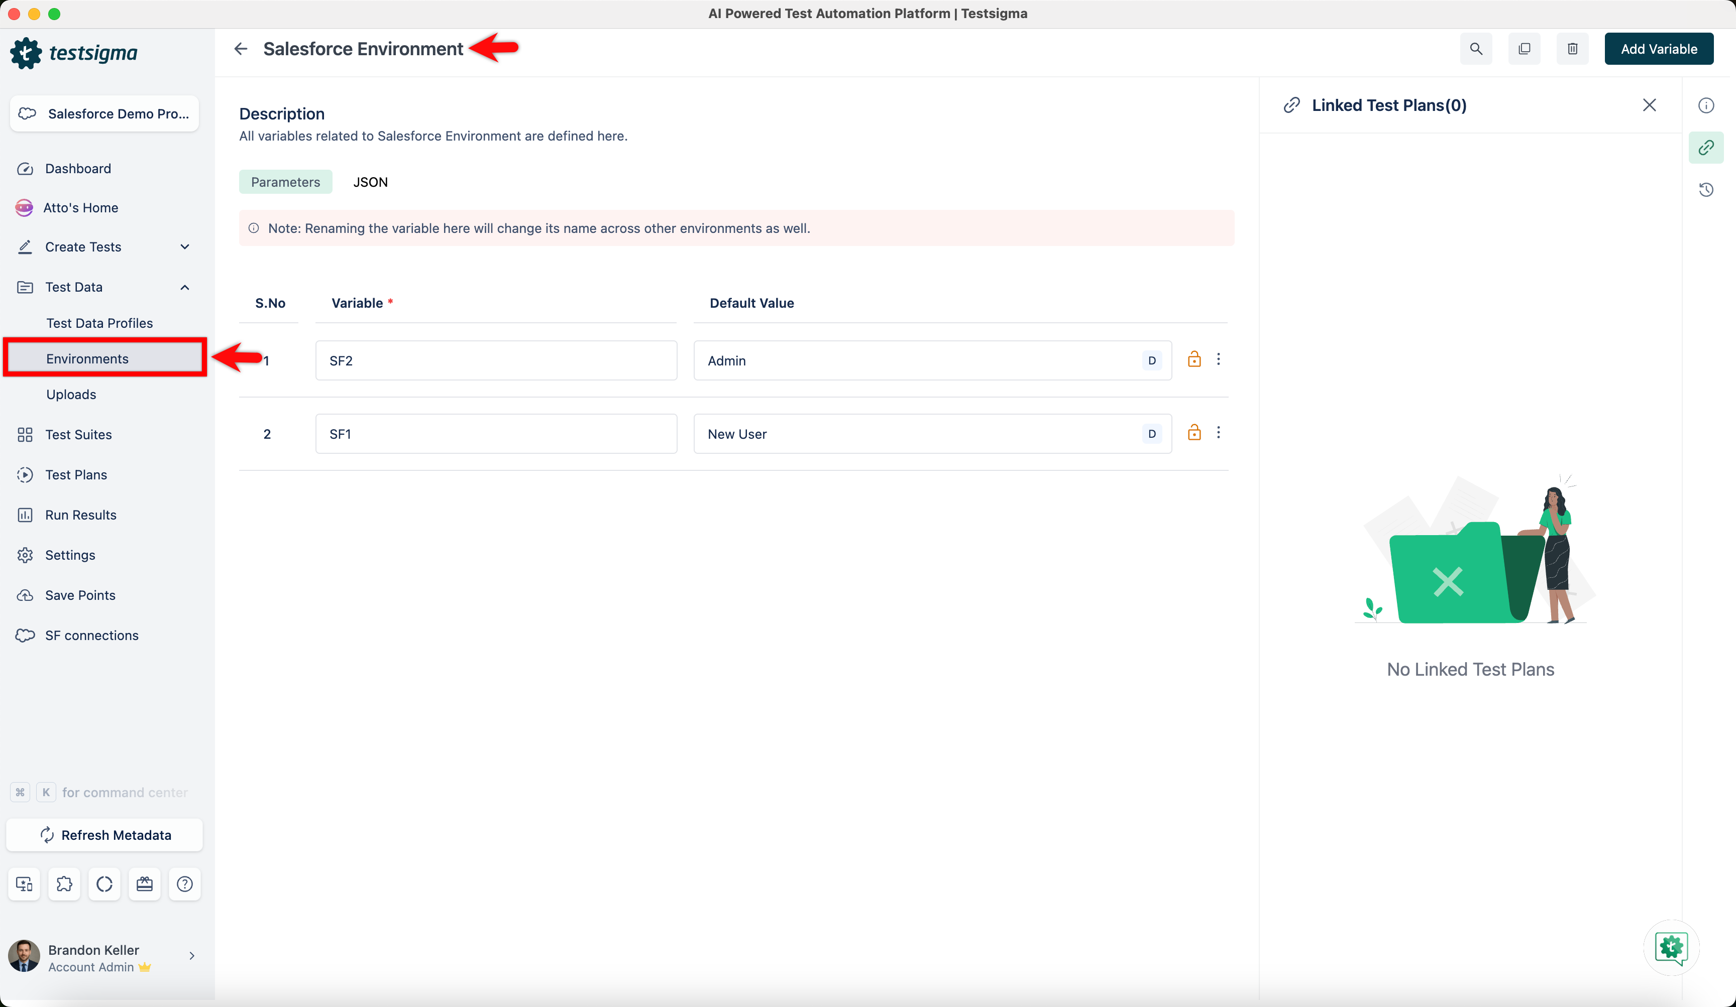Toggle the lock for the SF2 variable
The image size is (1736, 1007).
(1194, 359)
